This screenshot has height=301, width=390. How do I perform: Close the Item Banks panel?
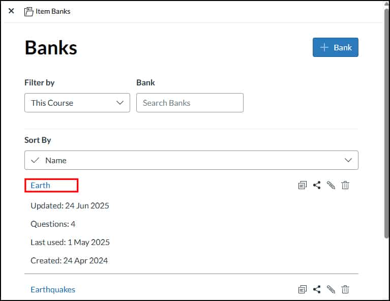coord(11,11)
